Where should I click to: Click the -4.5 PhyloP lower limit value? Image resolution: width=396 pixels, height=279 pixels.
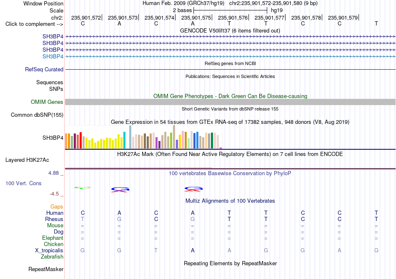point(54,194)
